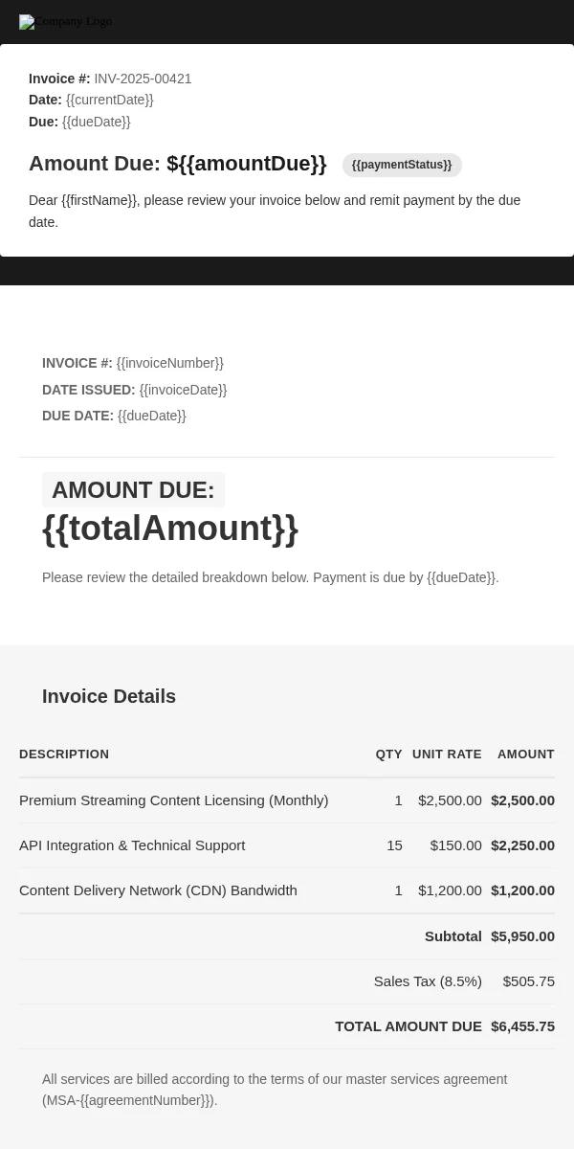Screen dimensions: 574x1149
Task: Click the TOTAL AMOUNT DUE $6,455.75 value
Action: click(522, 1026)
